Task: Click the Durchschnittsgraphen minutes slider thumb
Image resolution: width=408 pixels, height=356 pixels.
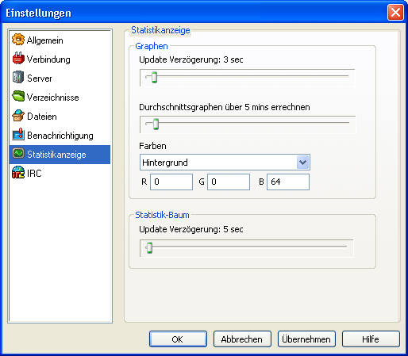Action: pyautogui.click(x=156, y=124)
